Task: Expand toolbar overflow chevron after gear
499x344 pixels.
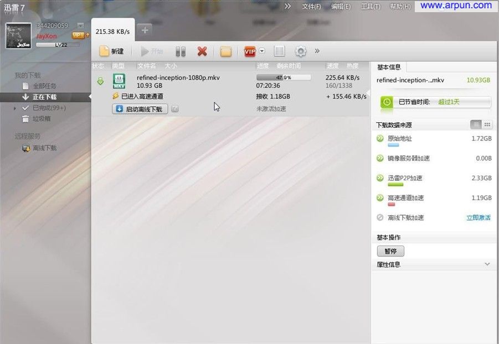Action: [x=317, y=51]
